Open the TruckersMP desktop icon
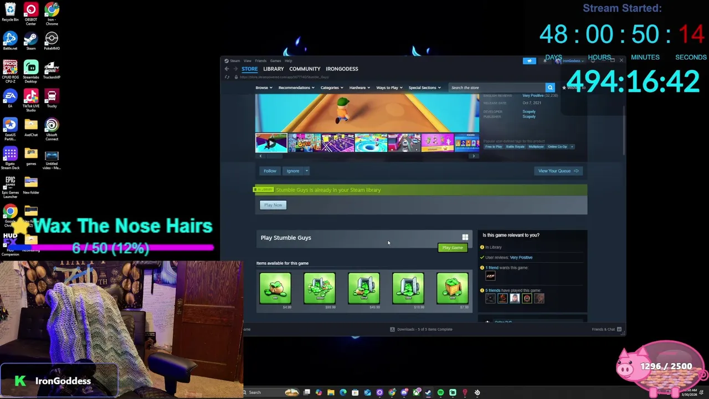This screenshot has height=399, width=709. pyautogui.click(x=52, y=70)
